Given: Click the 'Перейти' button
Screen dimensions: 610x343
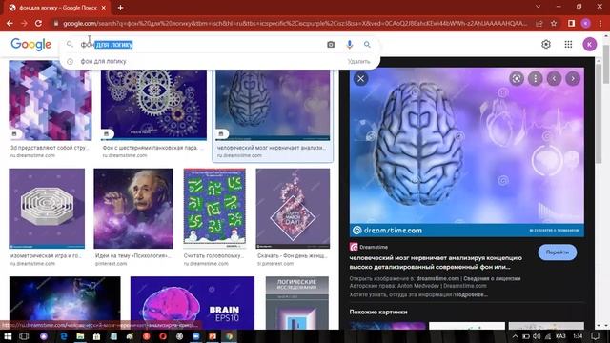Looking at the screenshot, I should pos(557,252).
